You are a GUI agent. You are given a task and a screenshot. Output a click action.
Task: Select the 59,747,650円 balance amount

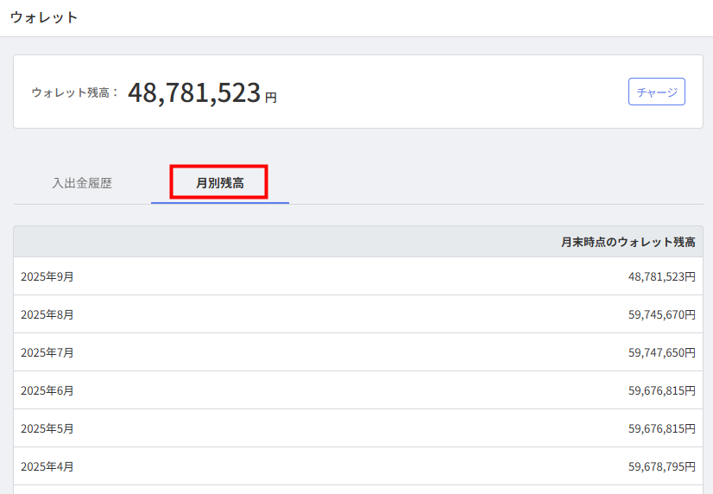tap(661, 352)
